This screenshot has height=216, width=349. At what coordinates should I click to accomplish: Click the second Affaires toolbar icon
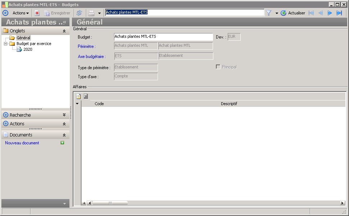(86, 96)
